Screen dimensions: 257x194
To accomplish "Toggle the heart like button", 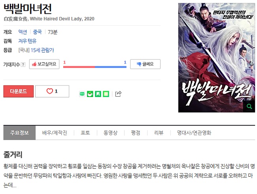I will coord(52,91).
